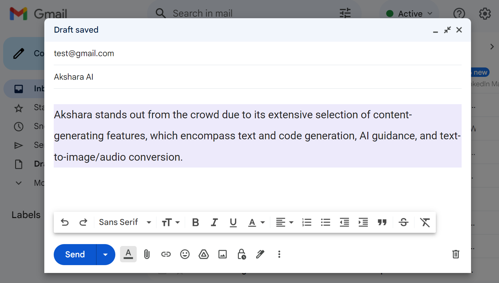Toggle confidential mode lock icon

[x=241, y=254]
